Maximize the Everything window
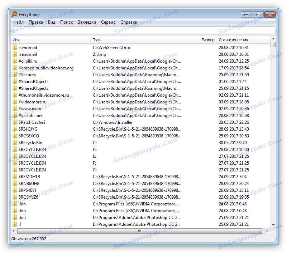Viewport: 287px width, 253px height. tap(258, 14)
